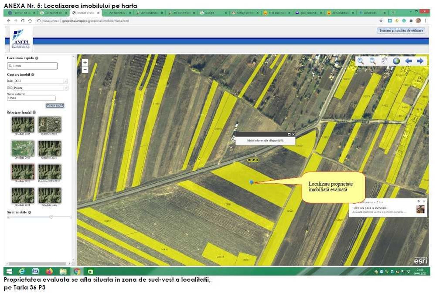Click the Numar cadastral field '31522'

coord(31,98)
